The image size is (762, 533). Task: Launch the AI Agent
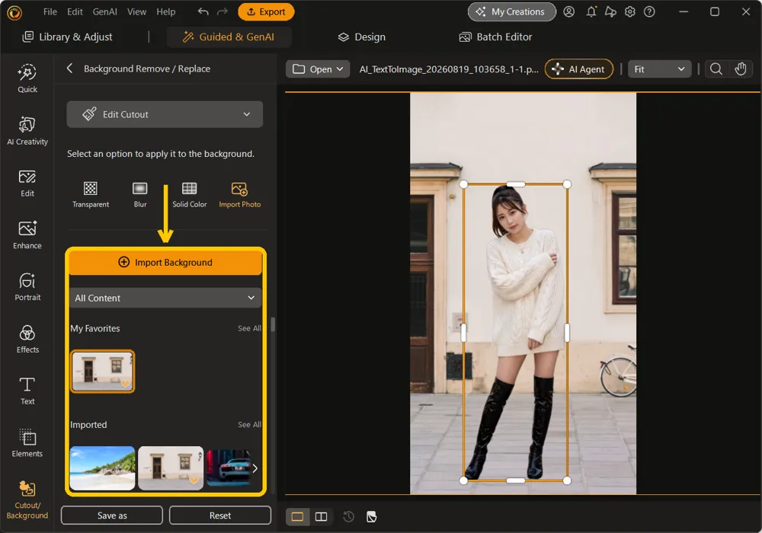(x=579, y=69)
